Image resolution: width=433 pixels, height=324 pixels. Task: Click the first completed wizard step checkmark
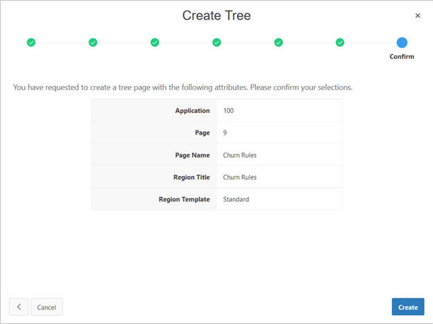point(31,42)
